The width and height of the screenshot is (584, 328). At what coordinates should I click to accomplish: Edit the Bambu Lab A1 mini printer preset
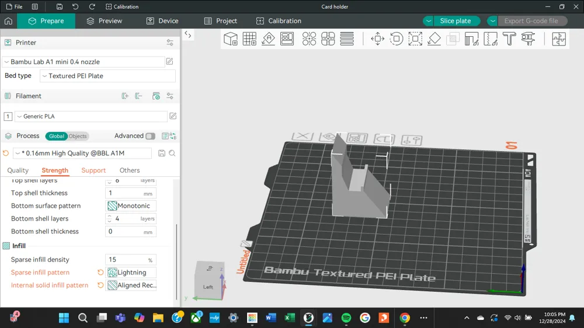click(170, 61)
